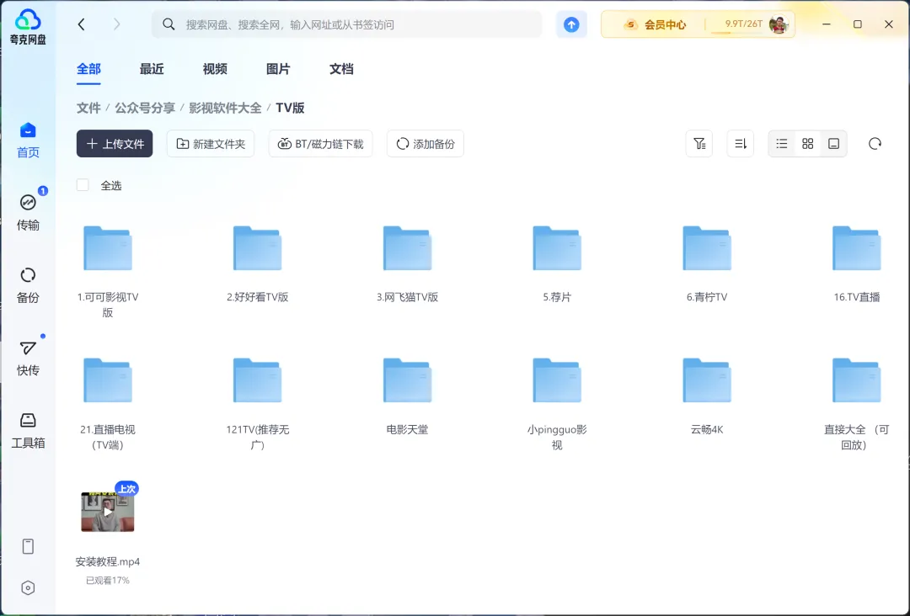Switch to large preview view

834,144
